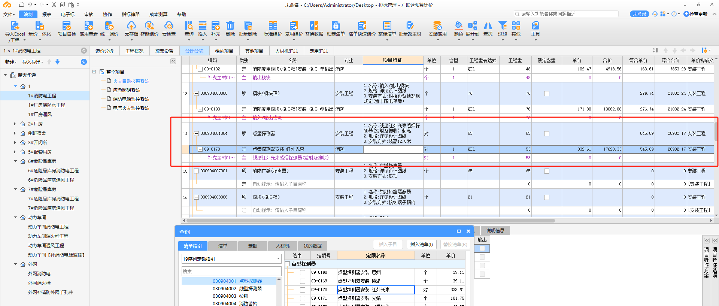Viewport: 719px width, 306px height.
Task: Toggle the highlighted 输出 checkbox
Action: pyautogui.click(x=482, y=248)
